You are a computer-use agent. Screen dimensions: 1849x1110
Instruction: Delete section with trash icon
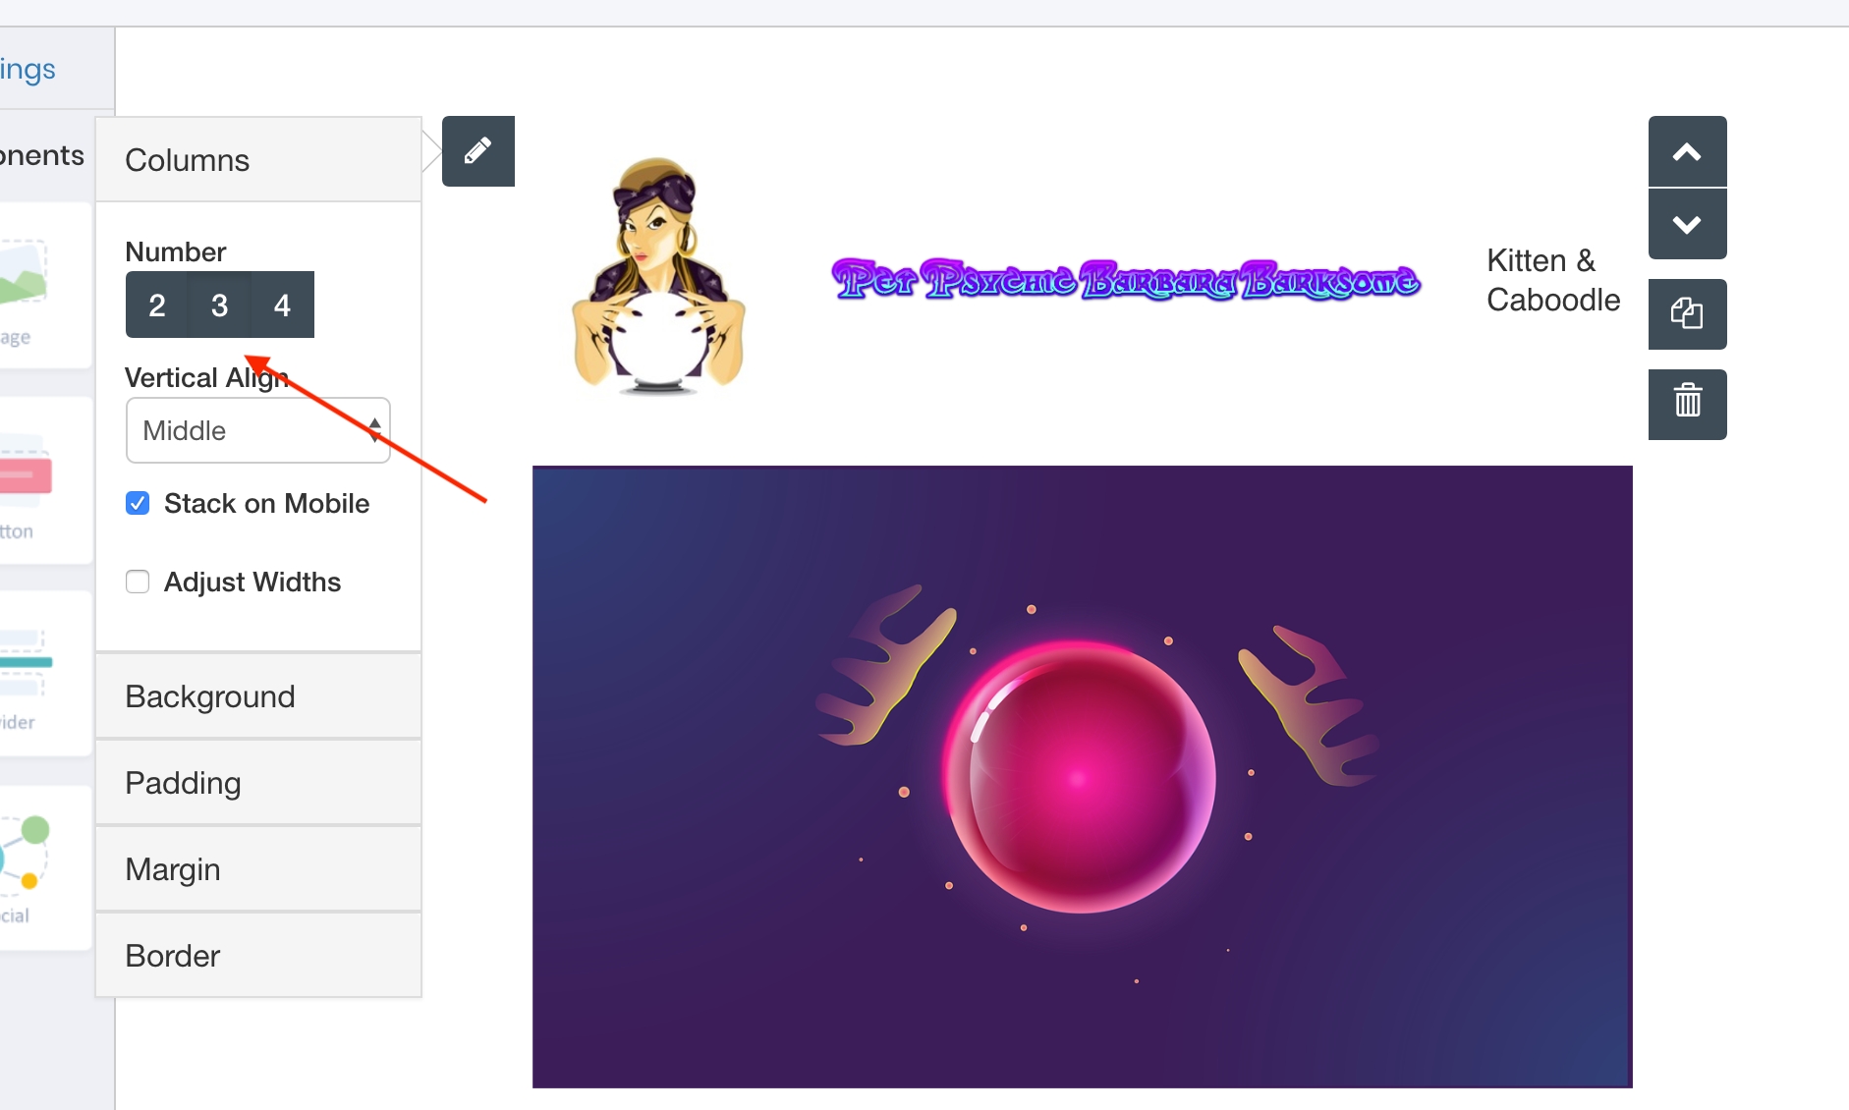tap(1687, 404)
